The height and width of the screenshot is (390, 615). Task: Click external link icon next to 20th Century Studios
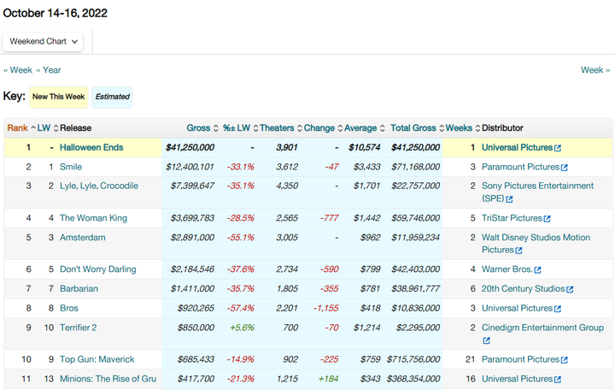click(x=570, y=290)
